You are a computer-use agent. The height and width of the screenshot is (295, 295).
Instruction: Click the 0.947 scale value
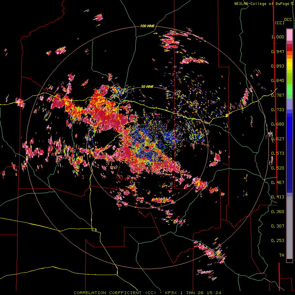tap(278, 51)
